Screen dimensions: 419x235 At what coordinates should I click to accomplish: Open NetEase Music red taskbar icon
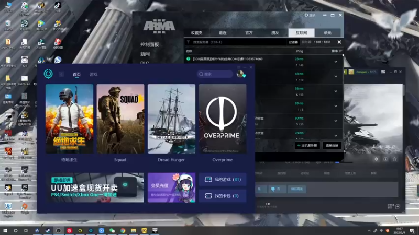pos(69,230)
